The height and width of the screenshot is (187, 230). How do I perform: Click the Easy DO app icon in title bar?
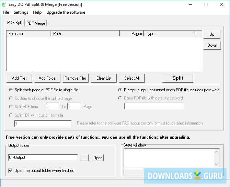coord(4,4)
